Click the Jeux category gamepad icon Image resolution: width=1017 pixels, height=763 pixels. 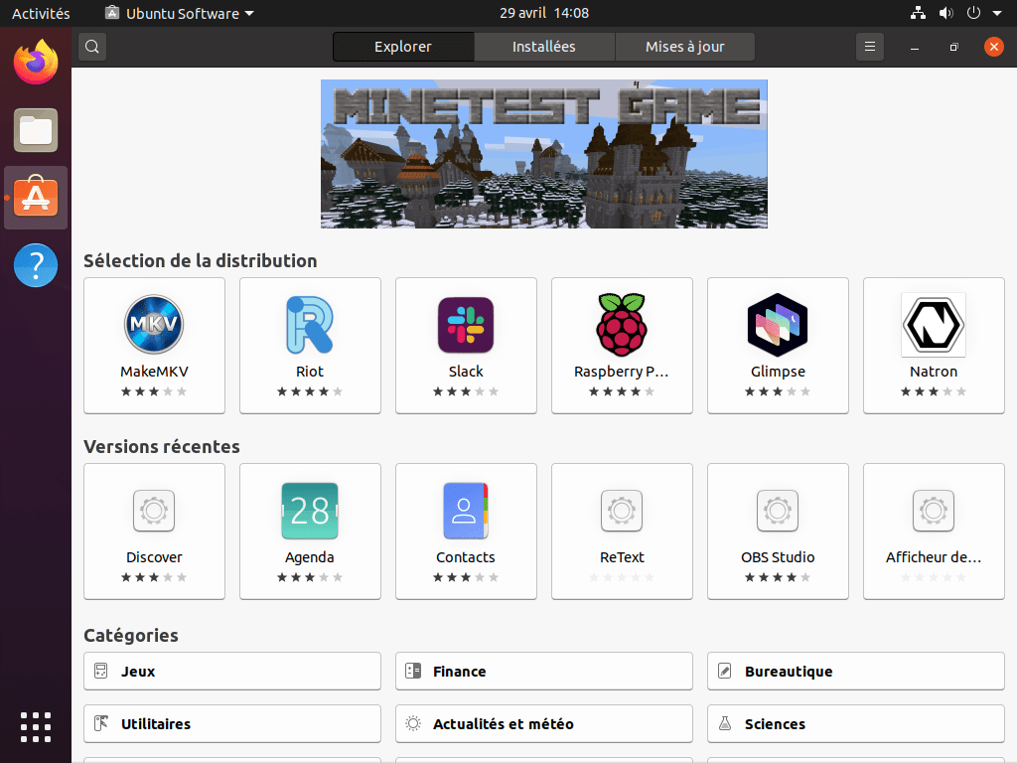[x=101, y=671]
